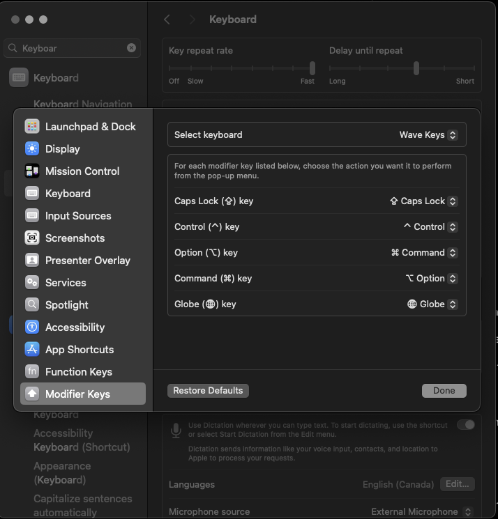Open Appearance (Keyboard) search result
Viewport: 498px width, 519px height.
pyautogui.click(x=62, y=472)
